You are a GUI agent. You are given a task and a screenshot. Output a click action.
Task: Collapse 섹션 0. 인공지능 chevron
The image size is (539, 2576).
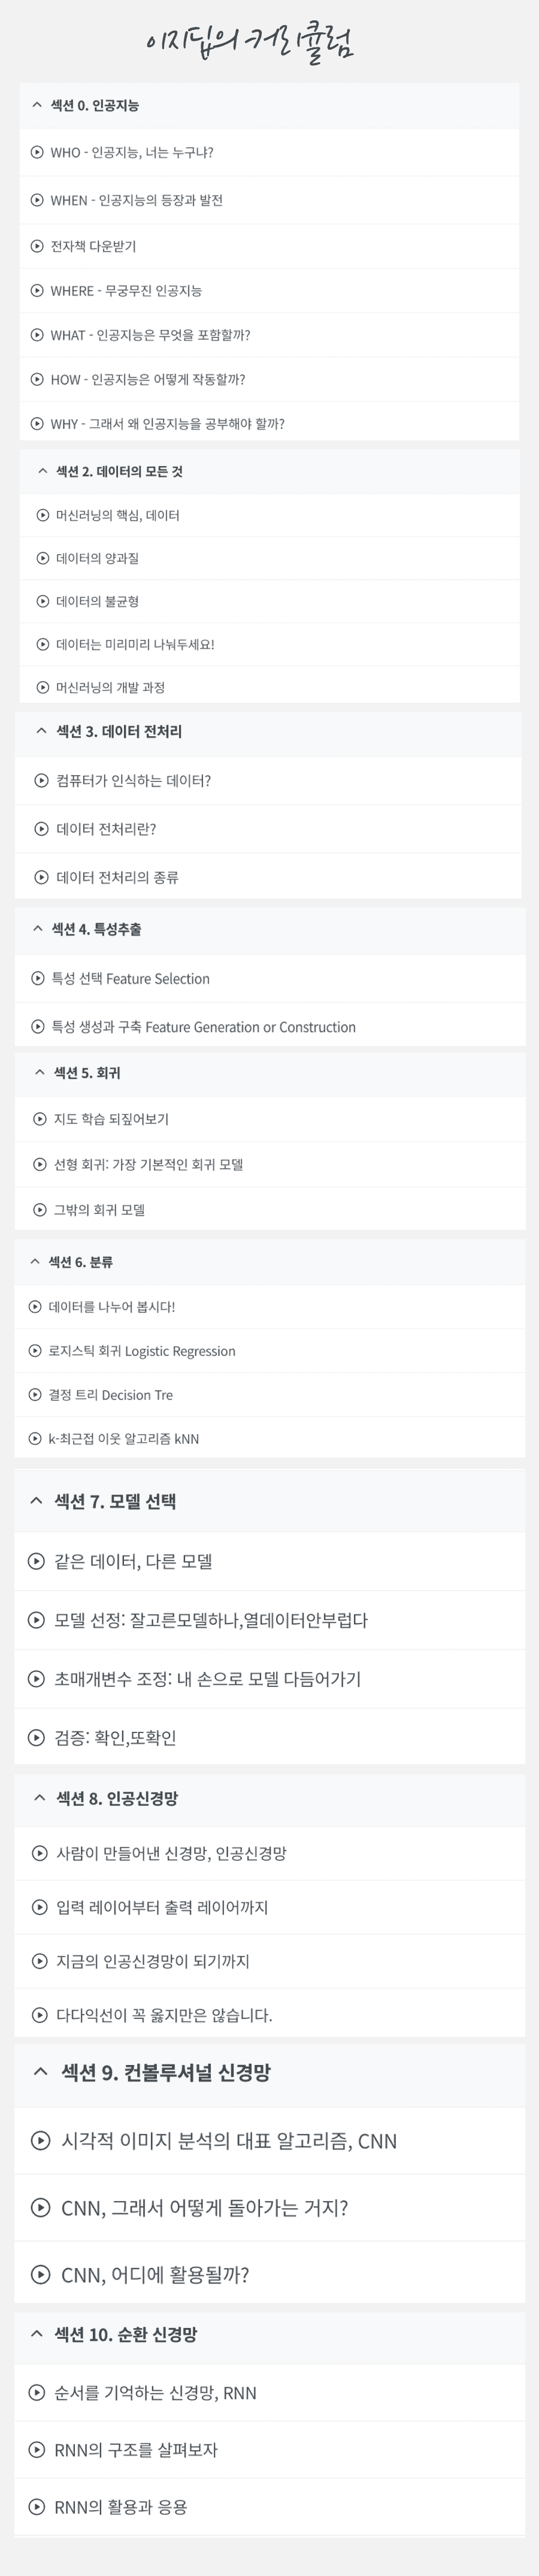[37, 105]
